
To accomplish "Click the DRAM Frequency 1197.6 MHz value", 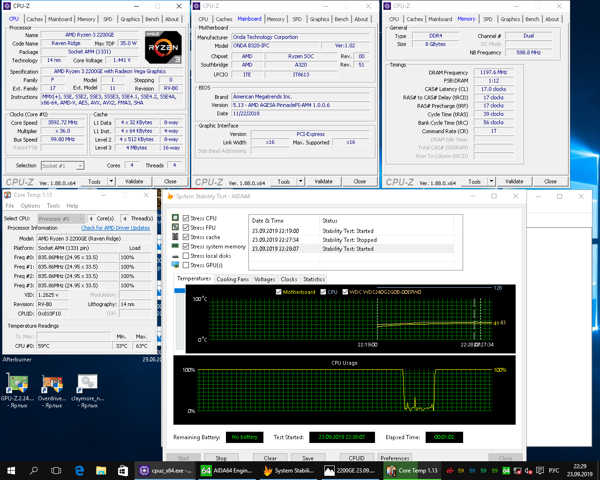I will [494, 72].
